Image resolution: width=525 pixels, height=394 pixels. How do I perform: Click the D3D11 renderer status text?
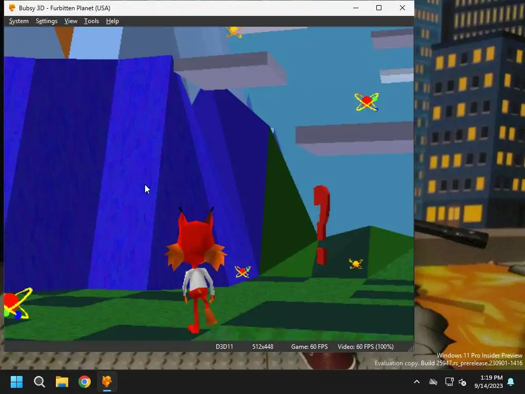point(225,347)
